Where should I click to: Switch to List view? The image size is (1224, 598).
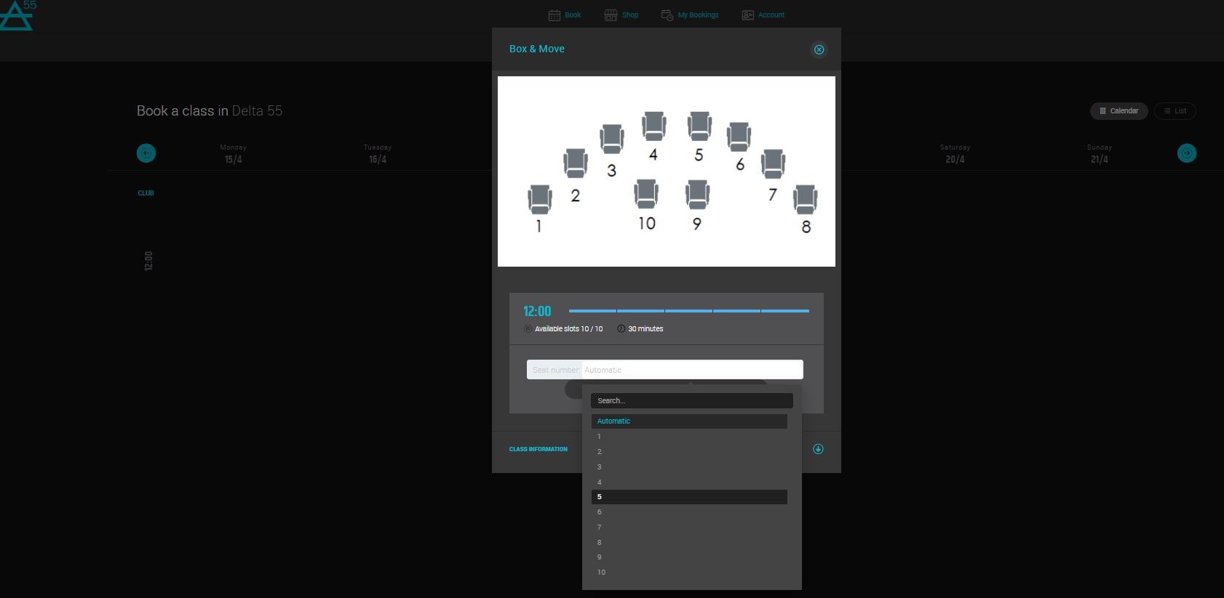(x=1175, y=111)
